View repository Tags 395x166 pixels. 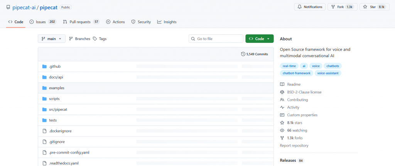tap(100, 39)
